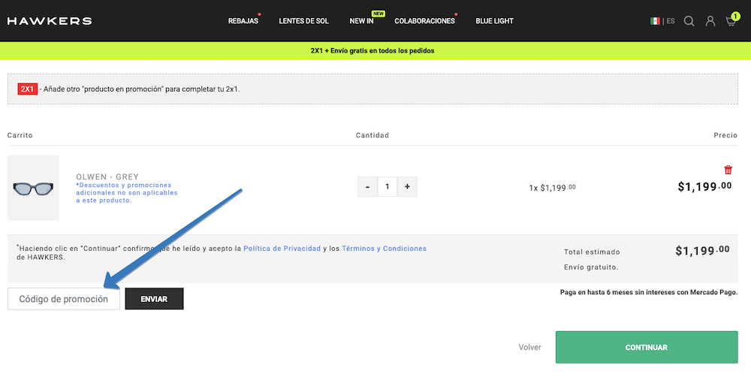This screenshot has height=374, width=751.
Task: Open the Colaboraciones menu
Action: (424, 21)
